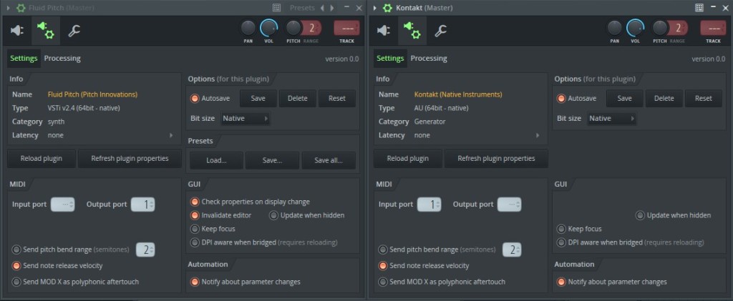
Task: Select Kontakt VST wrapper settings plug icon
Action: click(412, 31)
